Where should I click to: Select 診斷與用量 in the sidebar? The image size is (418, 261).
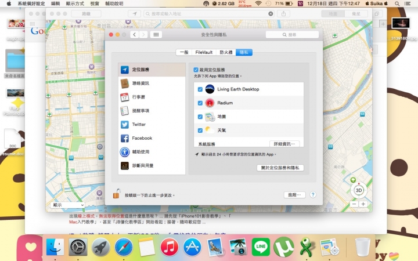pyautogui.click(x=152, y=166)
